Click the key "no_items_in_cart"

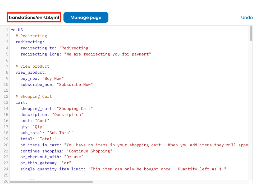click(40, 145)
